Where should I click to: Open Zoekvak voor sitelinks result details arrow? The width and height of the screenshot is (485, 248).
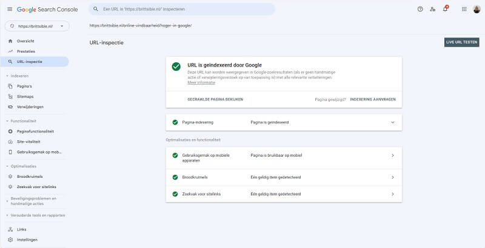(392, 194)
